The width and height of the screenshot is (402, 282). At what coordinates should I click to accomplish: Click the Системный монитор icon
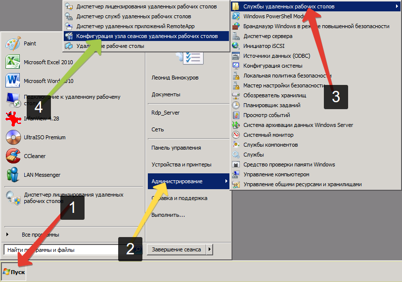[236, 135]
